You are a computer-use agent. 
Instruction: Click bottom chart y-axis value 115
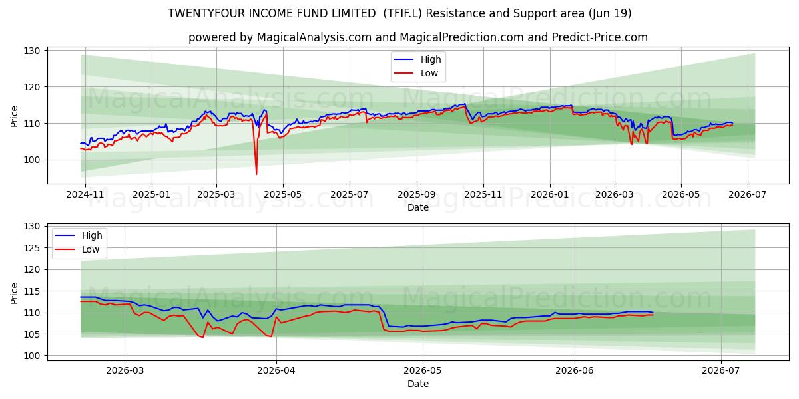tap(33, 291)
